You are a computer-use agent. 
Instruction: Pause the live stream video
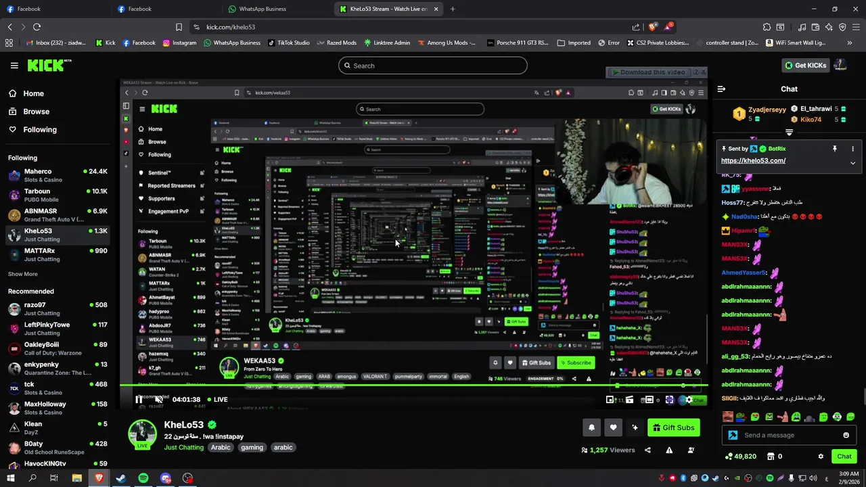(139, 399)
